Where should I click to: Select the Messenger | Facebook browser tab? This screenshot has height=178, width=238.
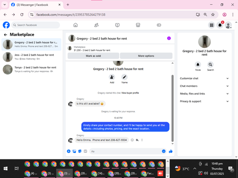36,5
